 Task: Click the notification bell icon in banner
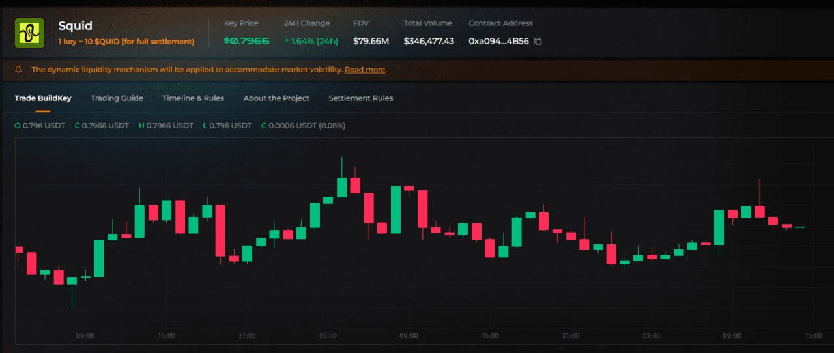click(x=18, y=70)
